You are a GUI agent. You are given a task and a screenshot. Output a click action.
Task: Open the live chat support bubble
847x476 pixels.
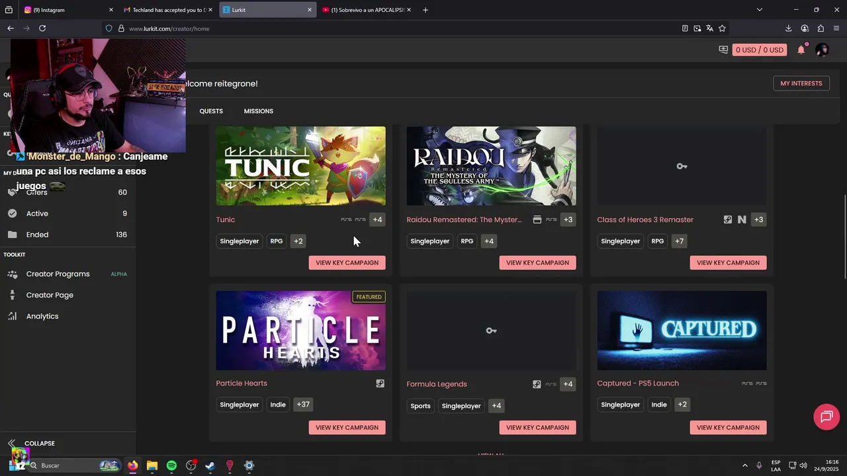pyautogui.click(x=826, y=416)
